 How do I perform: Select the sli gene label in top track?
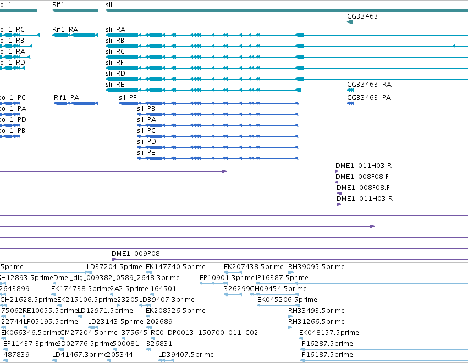[109, 5]
